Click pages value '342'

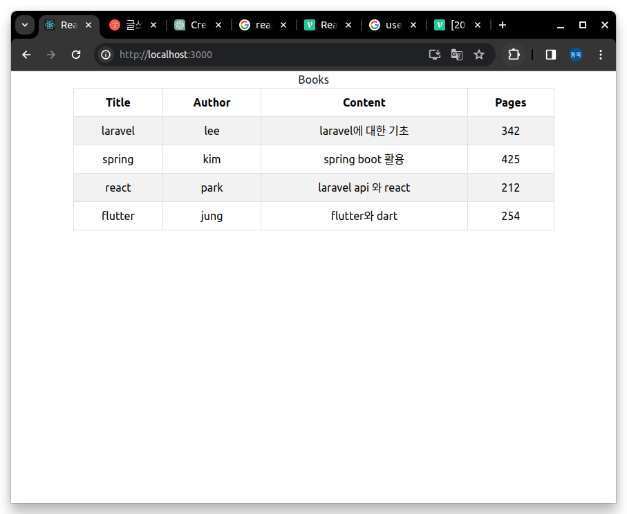coord(511,131)
